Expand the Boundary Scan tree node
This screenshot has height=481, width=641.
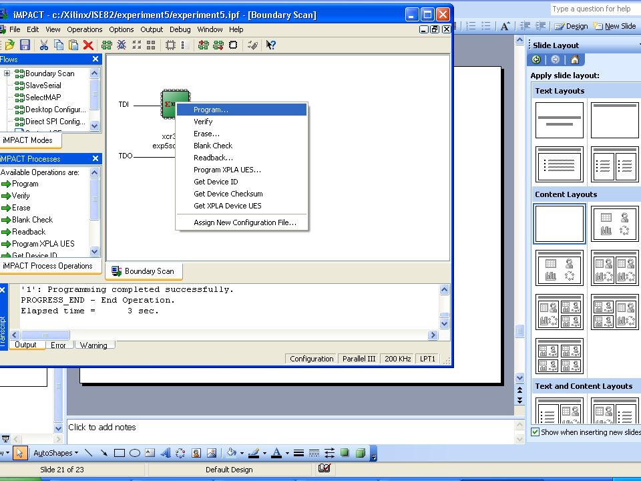tap(7, 73)
